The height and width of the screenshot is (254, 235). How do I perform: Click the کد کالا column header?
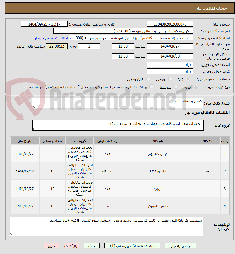[208, 141]
